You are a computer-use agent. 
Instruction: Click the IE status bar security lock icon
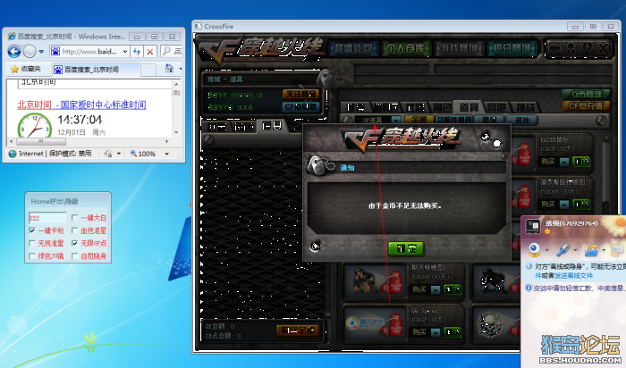tap(108, 154)
